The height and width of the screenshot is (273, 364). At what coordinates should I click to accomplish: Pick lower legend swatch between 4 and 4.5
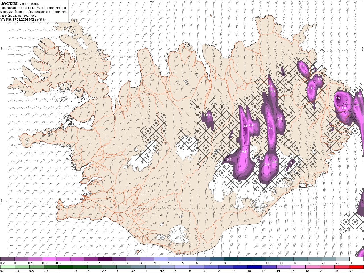(153, 267)
